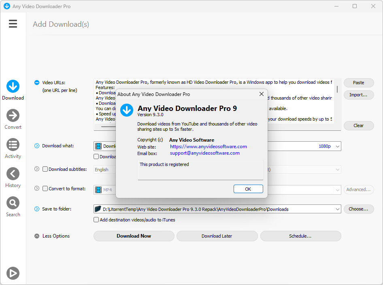Click the folder icon in save path field
383x285 pixels.
98,209
